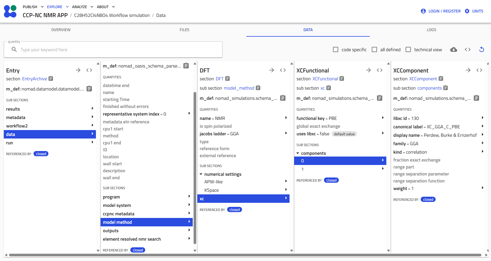The width and height of the screenshot is (491, 261).
Task: Click the Units button label
Action: coord(478,11)
